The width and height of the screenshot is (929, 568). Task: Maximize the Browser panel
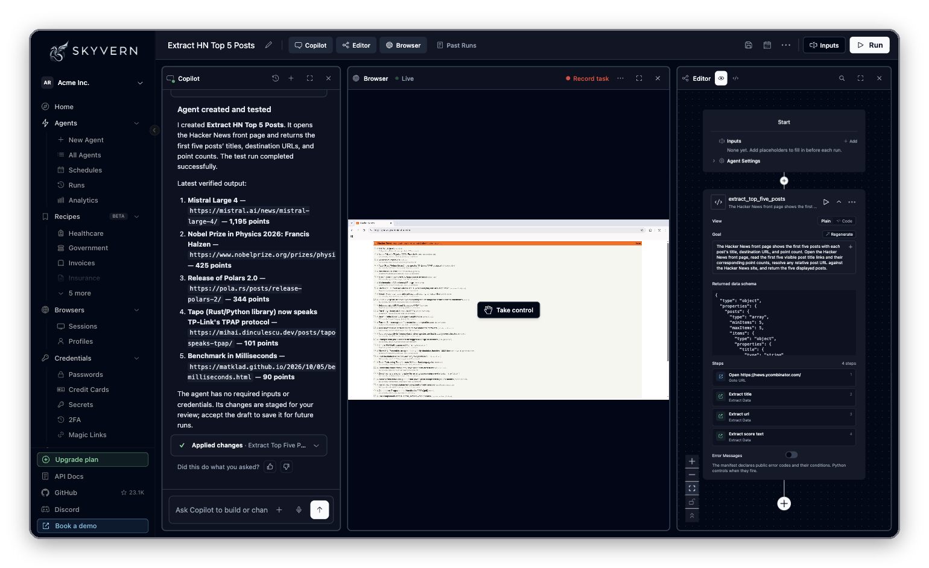click(x=639, y=78)
